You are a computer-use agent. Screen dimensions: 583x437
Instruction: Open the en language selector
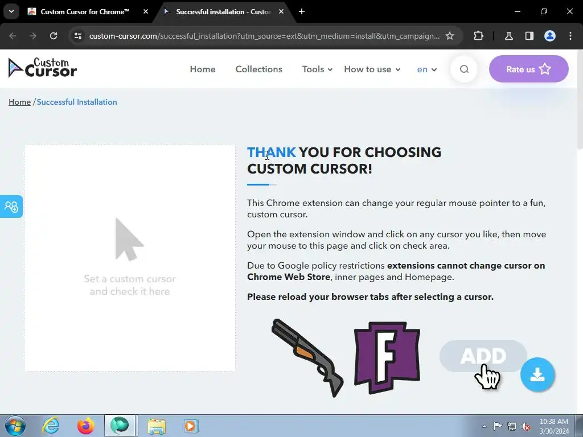point(427,69)
